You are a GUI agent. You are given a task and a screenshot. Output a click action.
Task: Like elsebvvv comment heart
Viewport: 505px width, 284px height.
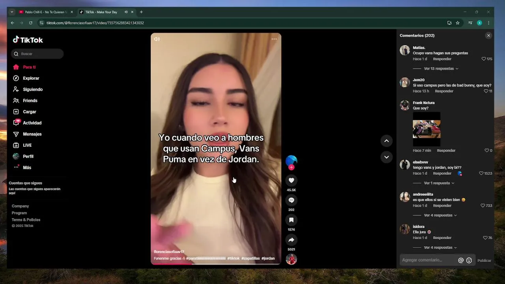tap(481, 173)
